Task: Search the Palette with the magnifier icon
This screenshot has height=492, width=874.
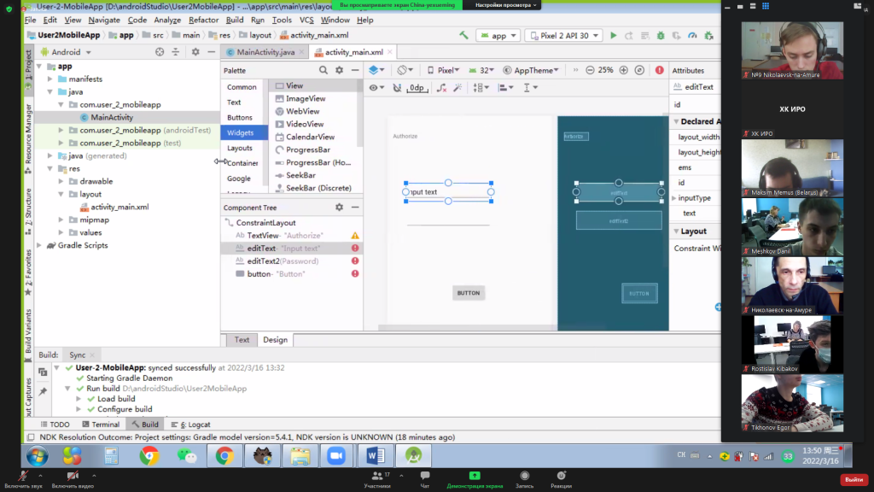Action: 323,70
